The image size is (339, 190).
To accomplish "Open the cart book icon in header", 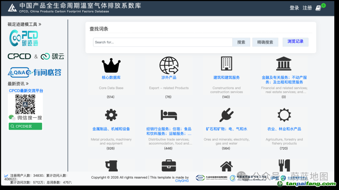I will [x=318, y=8].
